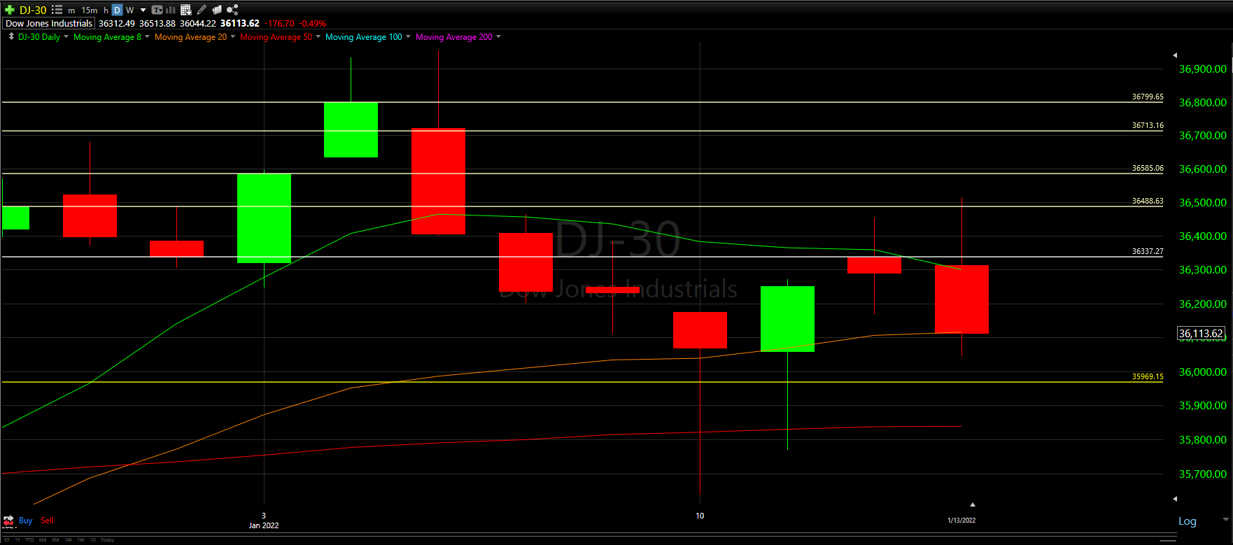Click the DJ-30 ticker symbol
Image resolution: width=1233 pixels, height=545 pixels.
click(33, 10)
